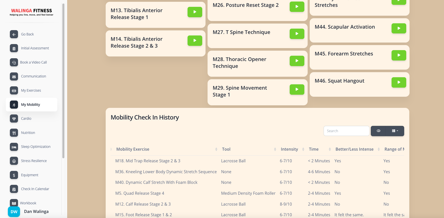This screenshot has width=444, height=218.
Task: Toggle the table card view button
Action: click(378, 131)
